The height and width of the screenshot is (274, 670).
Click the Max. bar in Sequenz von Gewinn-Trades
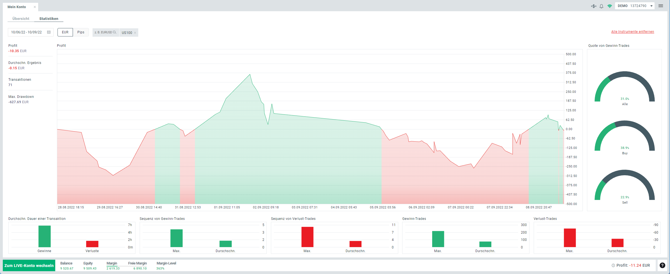coord(177,238)
